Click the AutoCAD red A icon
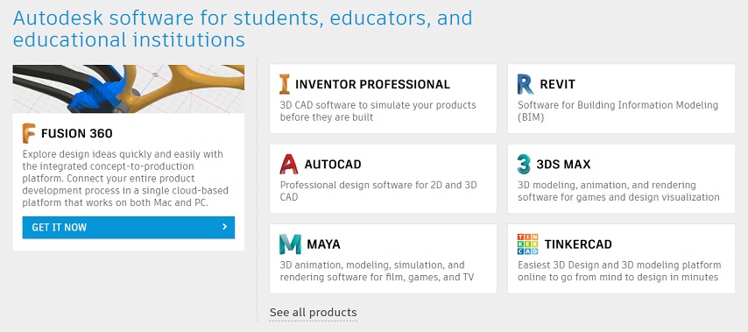This screenshot has width=748, height=332. (x=289, y=164)
